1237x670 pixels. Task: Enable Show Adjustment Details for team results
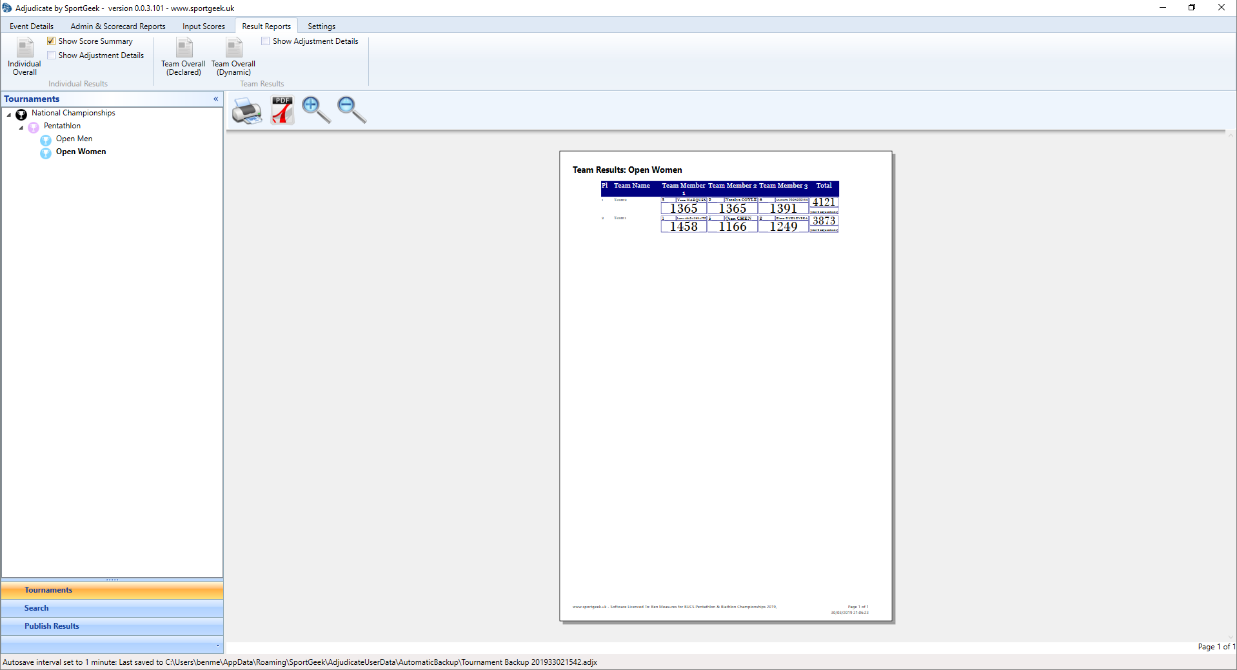pyautogui.click(x=265, y=41)
